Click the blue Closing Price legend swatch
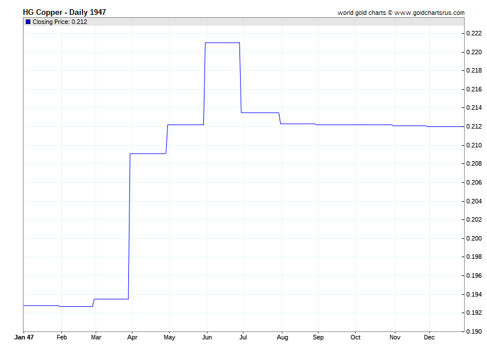The image size is (487, 352). [28, 22]
